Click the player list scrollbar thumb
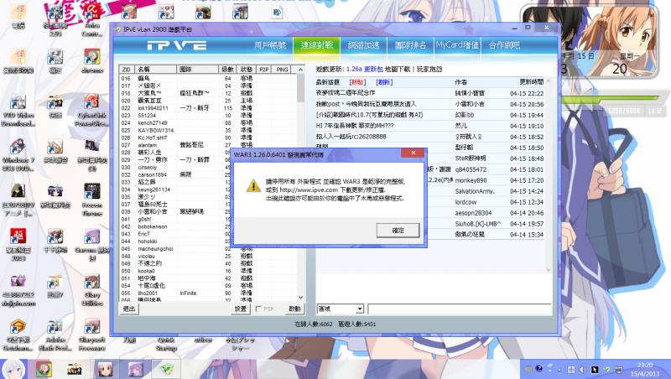Image resolution: width=671 pixels, height=379 pixels. pos(300,88)
